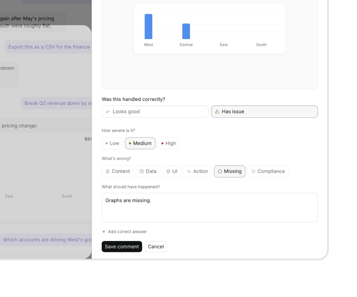Click the 'What should have happened?' label
The image size is (357, 297).
131,187
